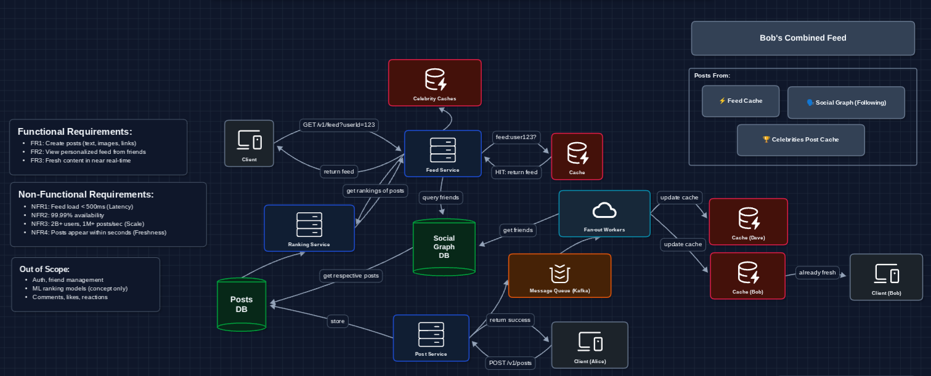Click the Feed Service server icon
Screen dimensions: 931x376
pos(442,150)
